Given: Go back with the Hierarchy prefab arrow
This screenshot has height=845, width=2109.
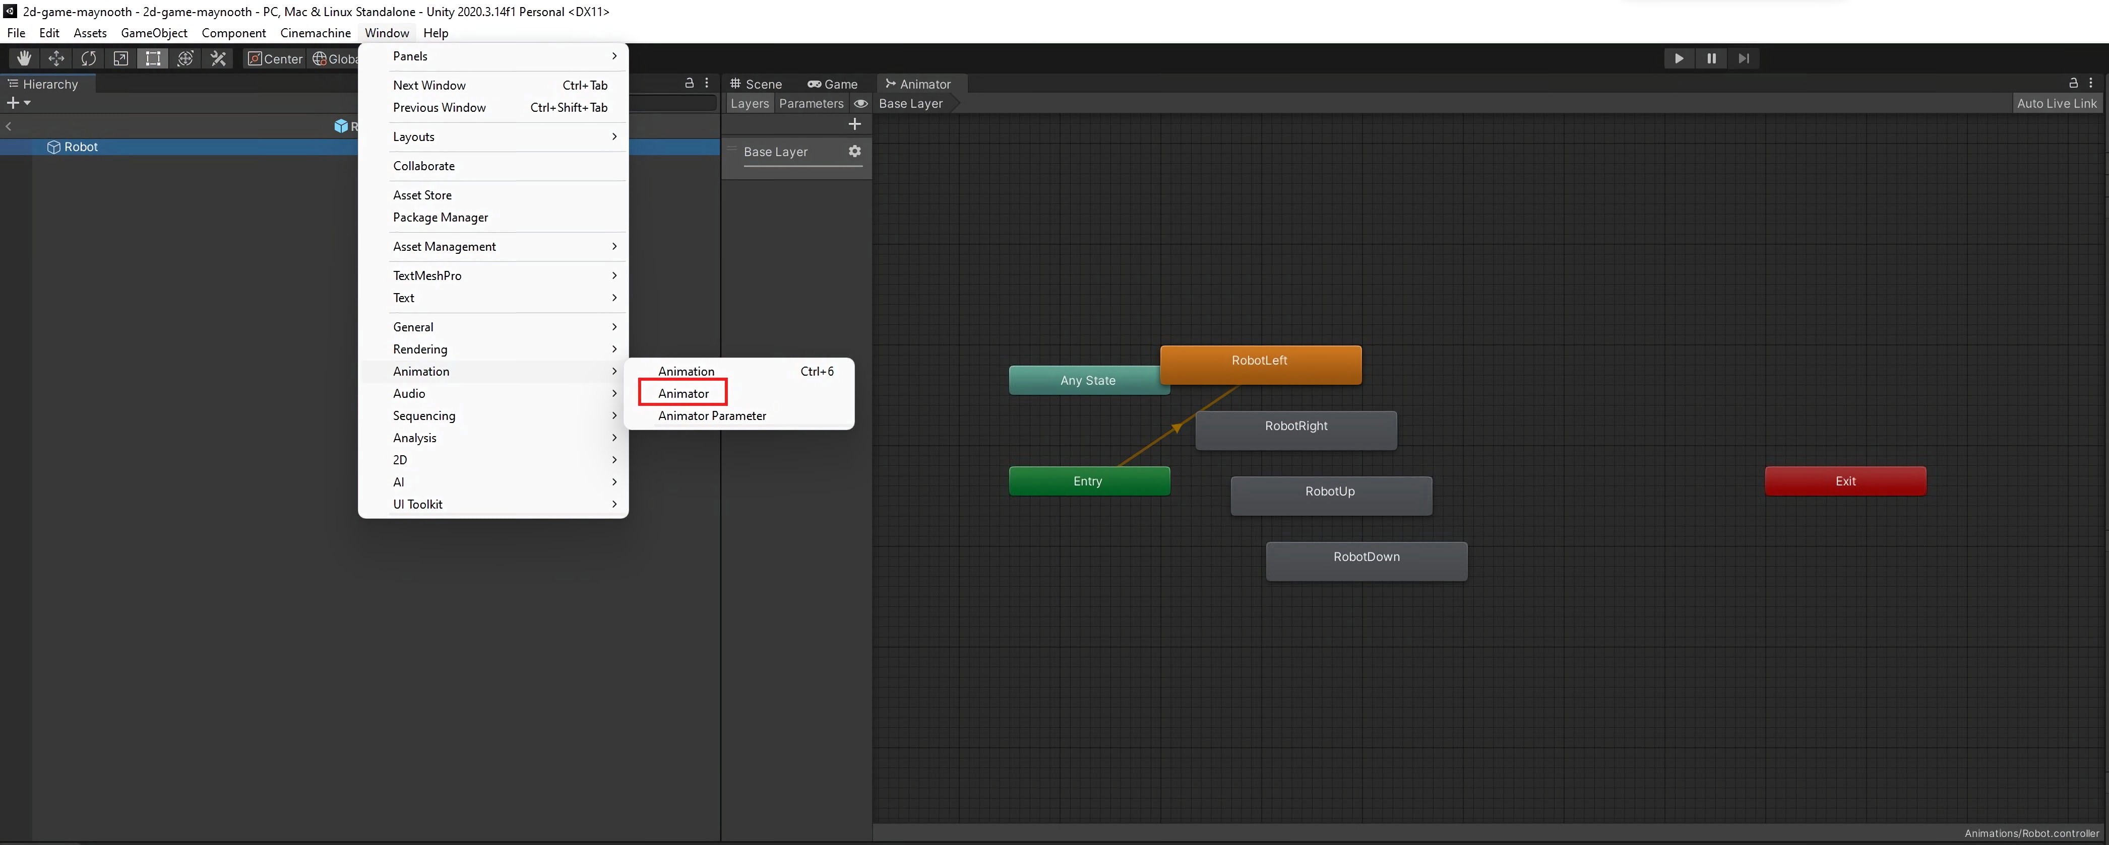Looking at the screenshot, I should click(9, 126).
